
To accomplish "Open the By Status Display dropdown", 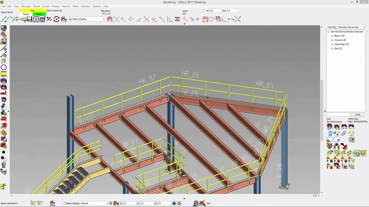I will click(x=86, y=19).
